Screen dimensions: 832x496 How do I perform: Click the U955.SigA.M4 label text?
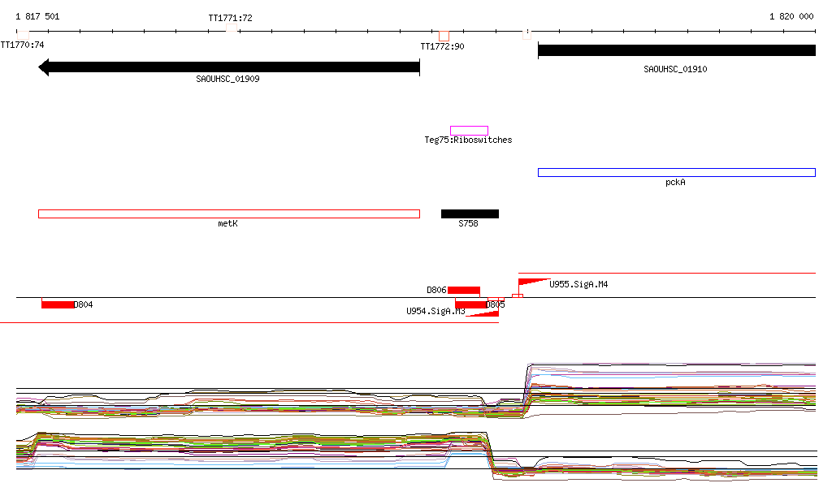(578, 285)
